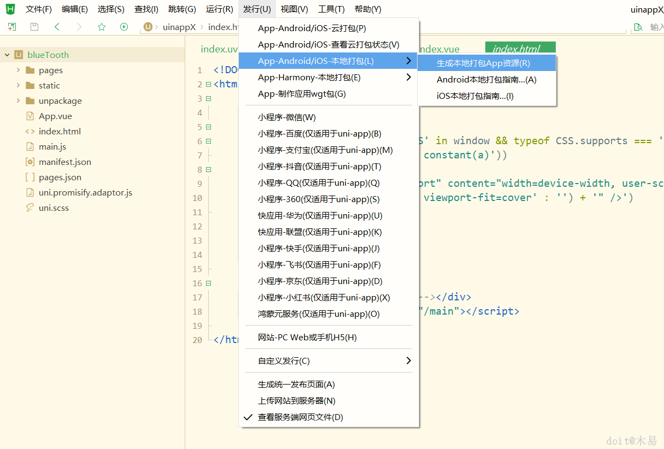The image size is (664, 449).
Task: Expand the unpackage folder chevron
Action: (x=18, y=101)
